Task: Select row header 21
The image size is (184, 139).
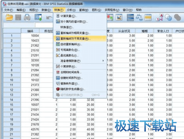Action: 12,134
